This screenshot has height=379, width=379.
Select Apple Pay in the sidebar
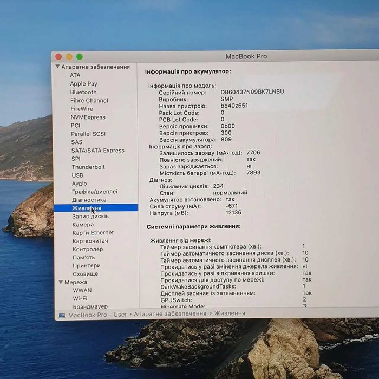[83, 83]
